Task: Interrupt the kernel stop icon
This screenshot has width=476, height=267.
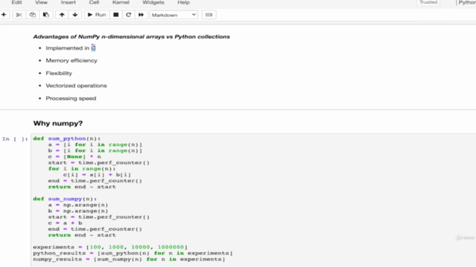Action: (x=116, y=15)
